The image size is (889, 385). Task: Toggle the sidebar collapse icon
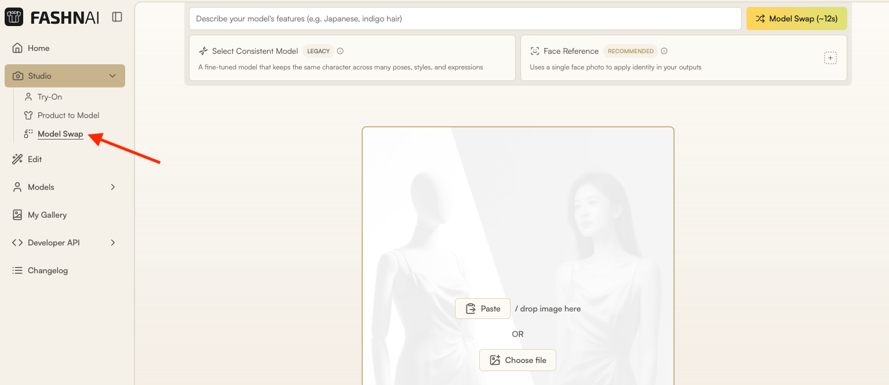pos(117,17)
